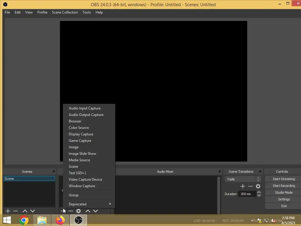Screen dimensions: 301x226
Task: Open source properties gear icon
Action: (x=78, y=211)
